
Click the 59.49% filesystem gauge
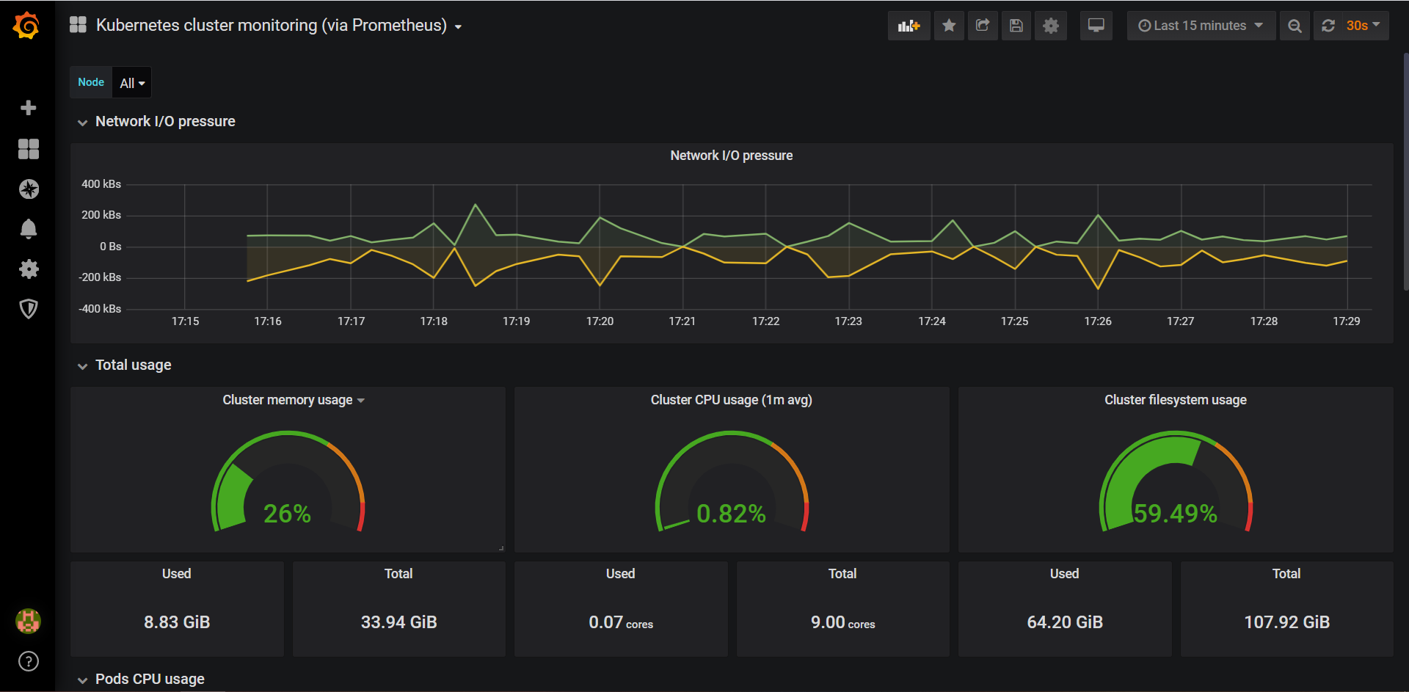coord(1175,482)
